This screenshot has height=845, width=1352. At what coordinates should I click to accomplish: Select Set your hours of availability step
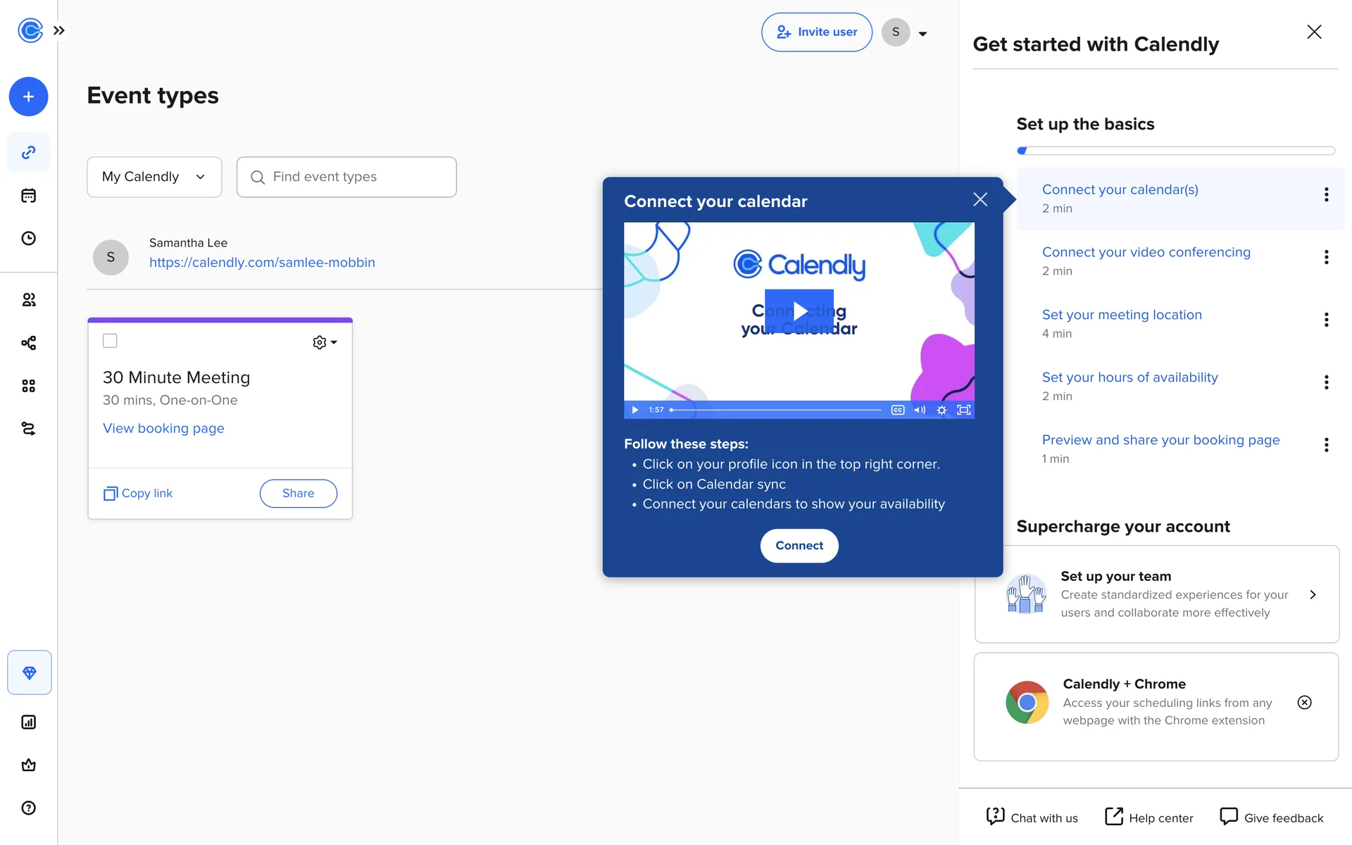tap(1129, 377)
